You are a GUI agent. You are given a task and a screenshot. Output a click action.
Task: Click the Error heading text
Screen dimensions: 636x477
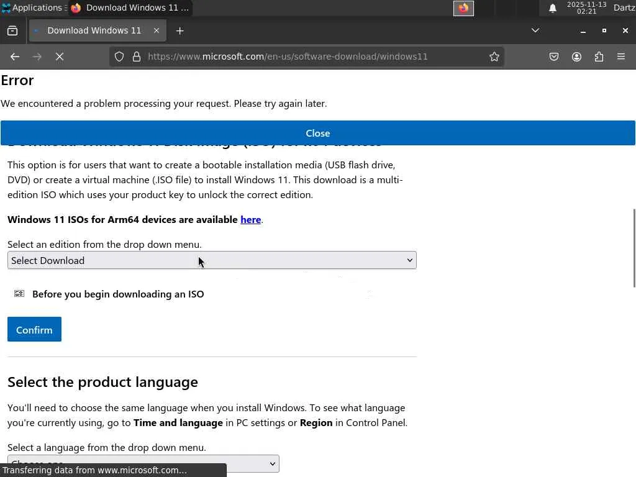click(17, 80)
